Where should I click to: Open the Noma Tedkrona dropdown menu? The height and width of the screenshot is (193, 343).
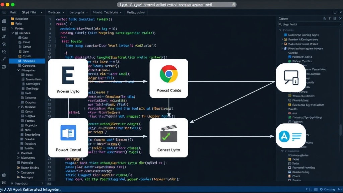click(107, 12)
